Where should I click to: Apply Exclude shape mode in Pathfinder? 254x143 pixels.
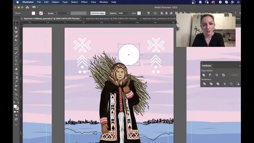223,75
